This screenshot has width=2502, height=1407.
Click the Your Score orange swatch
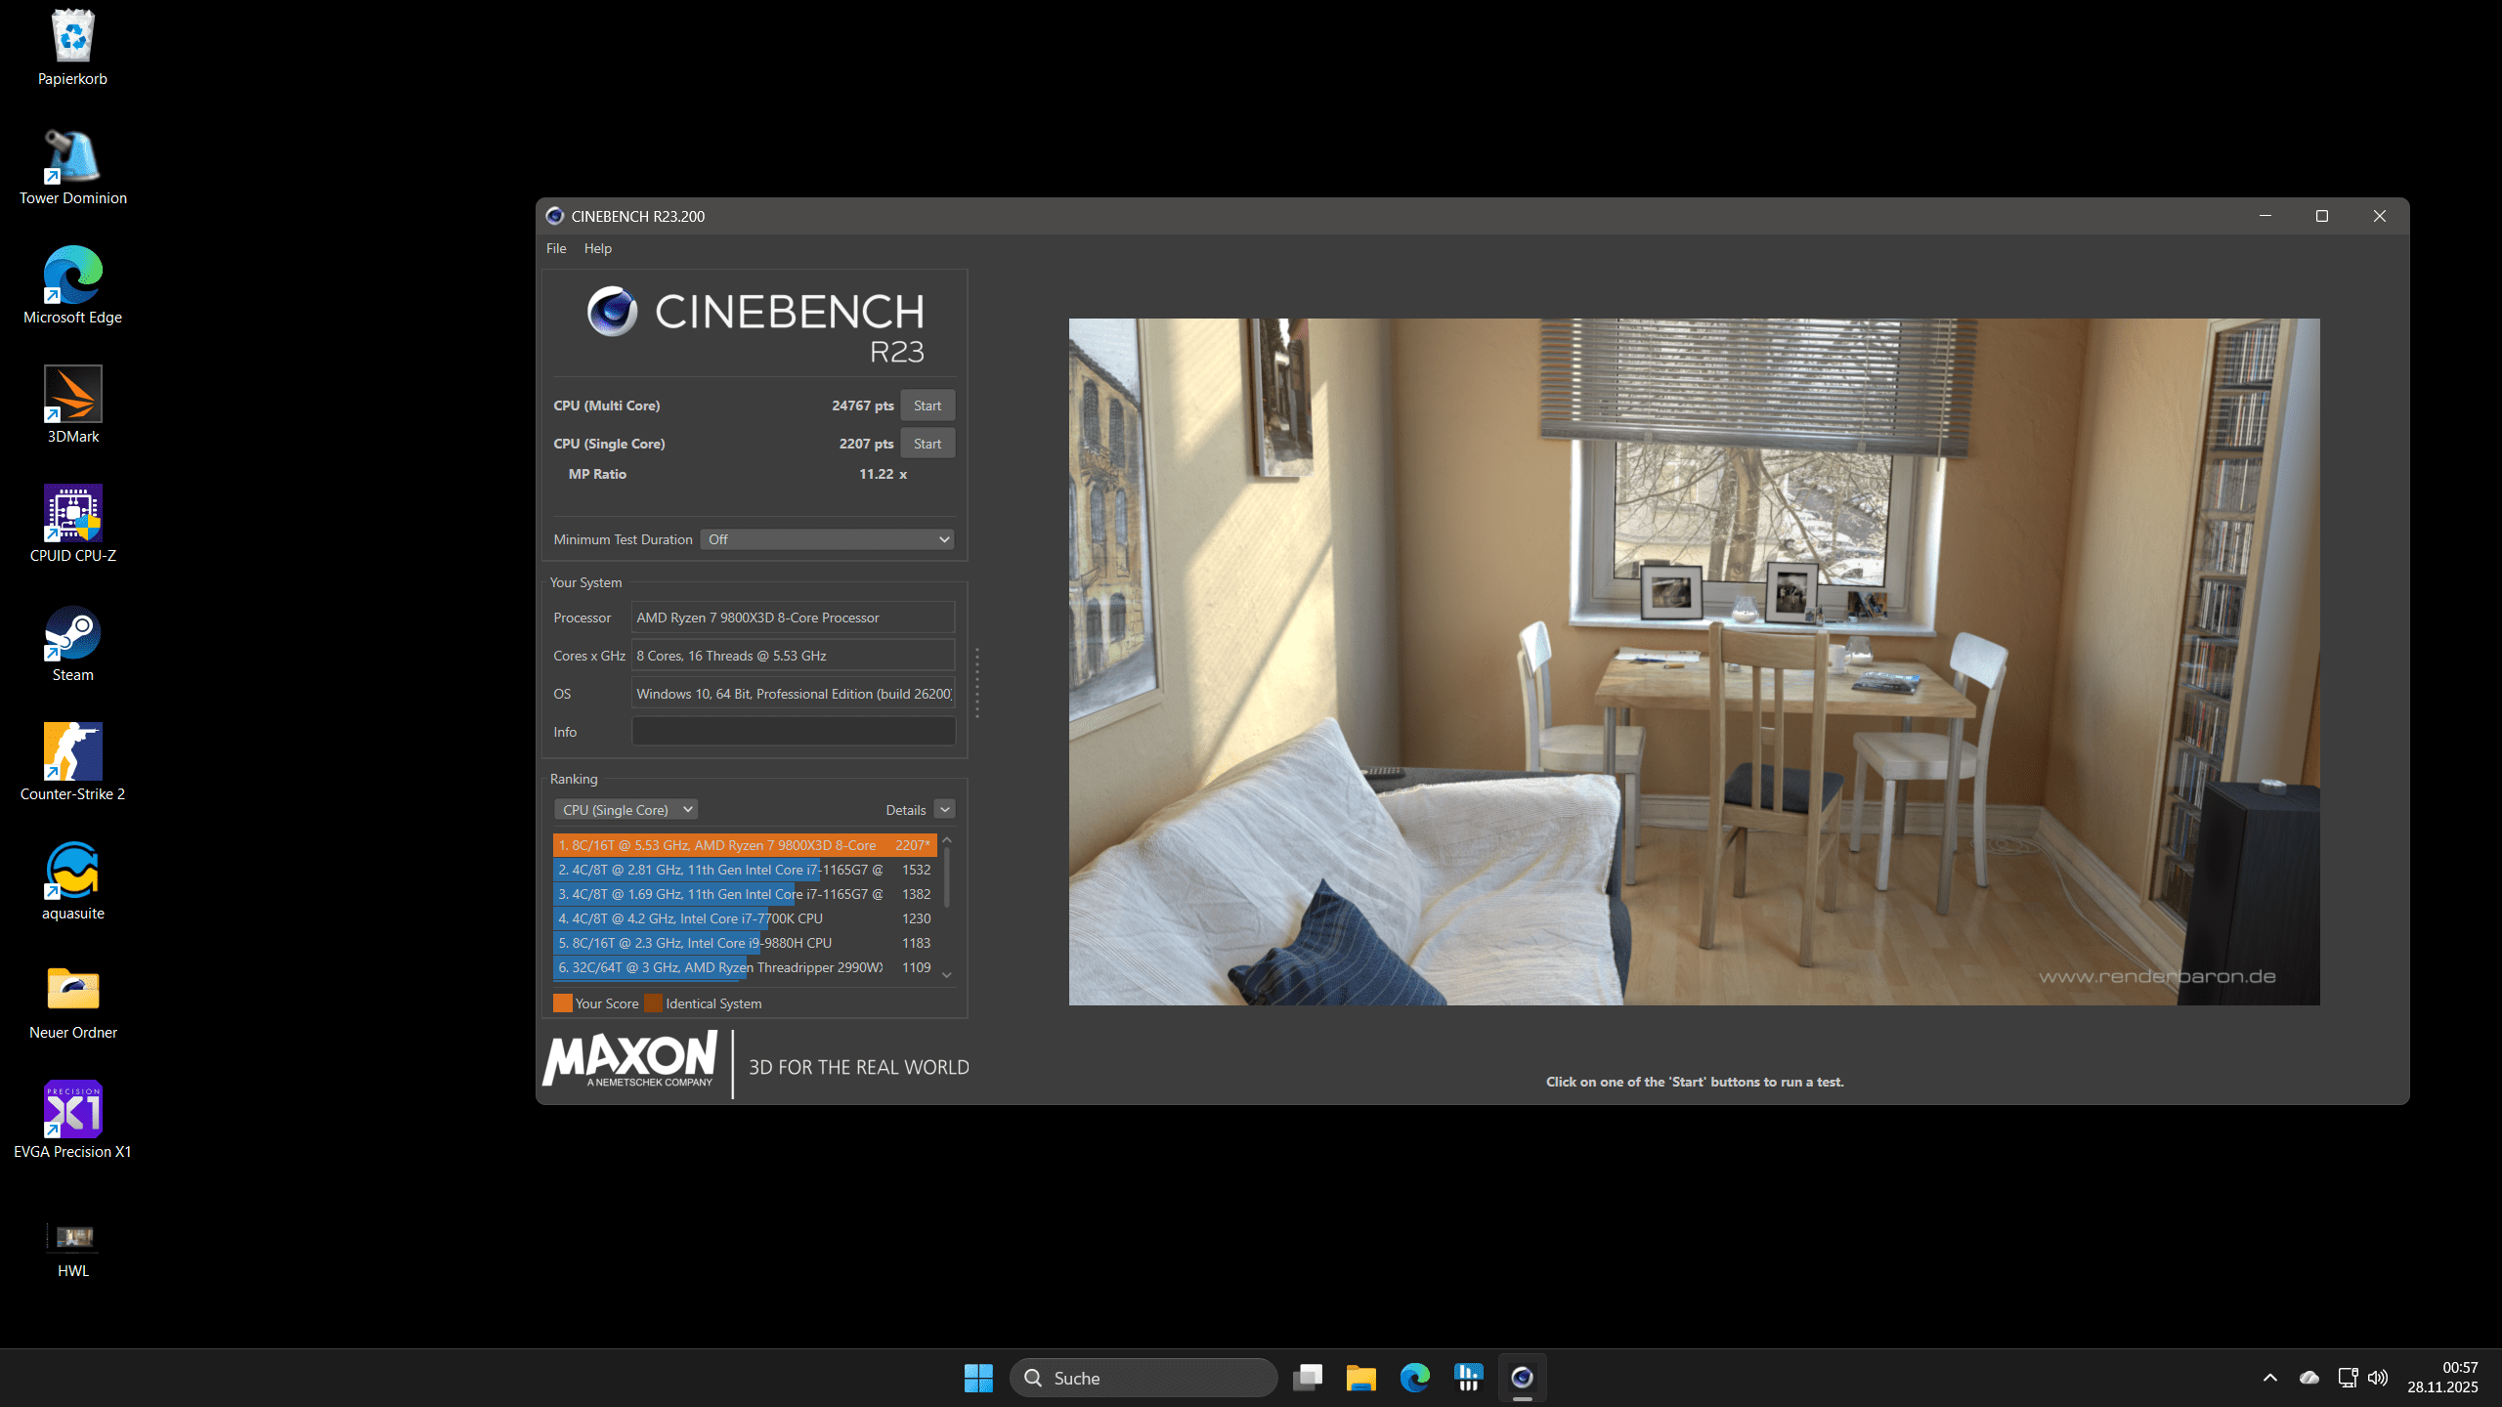(x=562, y=1003)
